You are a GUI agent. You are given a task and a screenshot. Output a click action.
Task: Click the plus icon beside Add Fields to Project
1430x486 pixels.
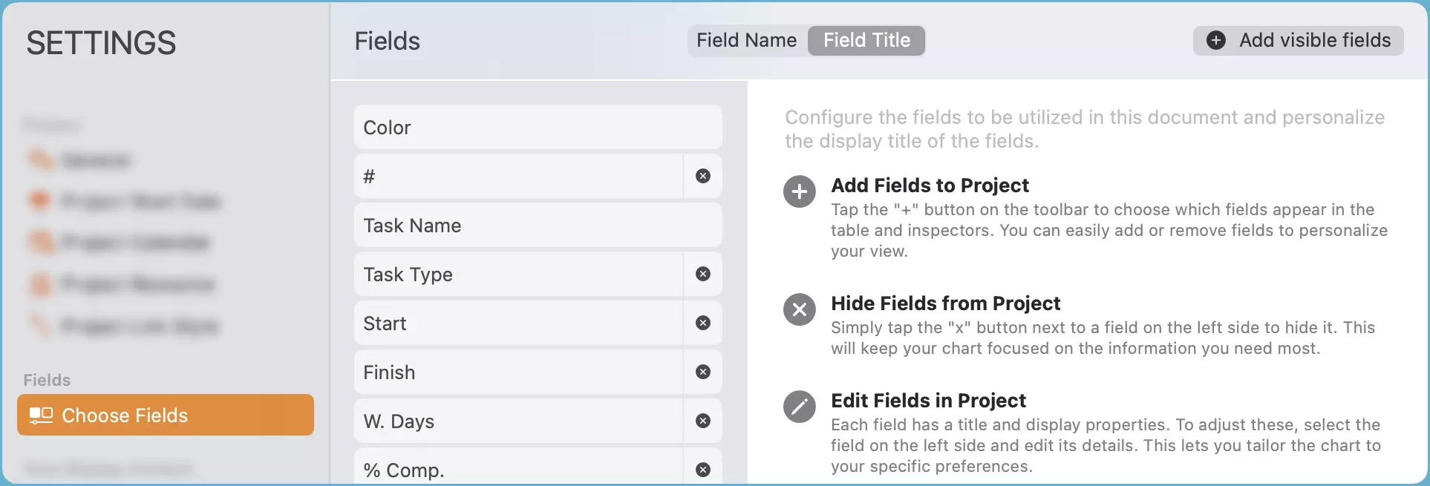pyautogui.click(x=800, y=191)
